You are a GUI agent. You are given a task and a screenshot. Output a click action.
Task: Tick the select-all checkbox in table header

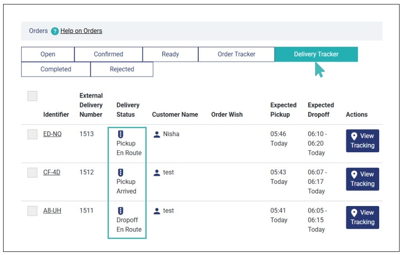32,96
